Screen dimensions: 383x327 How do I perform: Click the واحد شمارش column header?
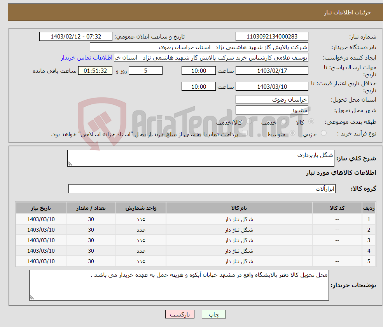pyautogui.click(x=141, y=208)
